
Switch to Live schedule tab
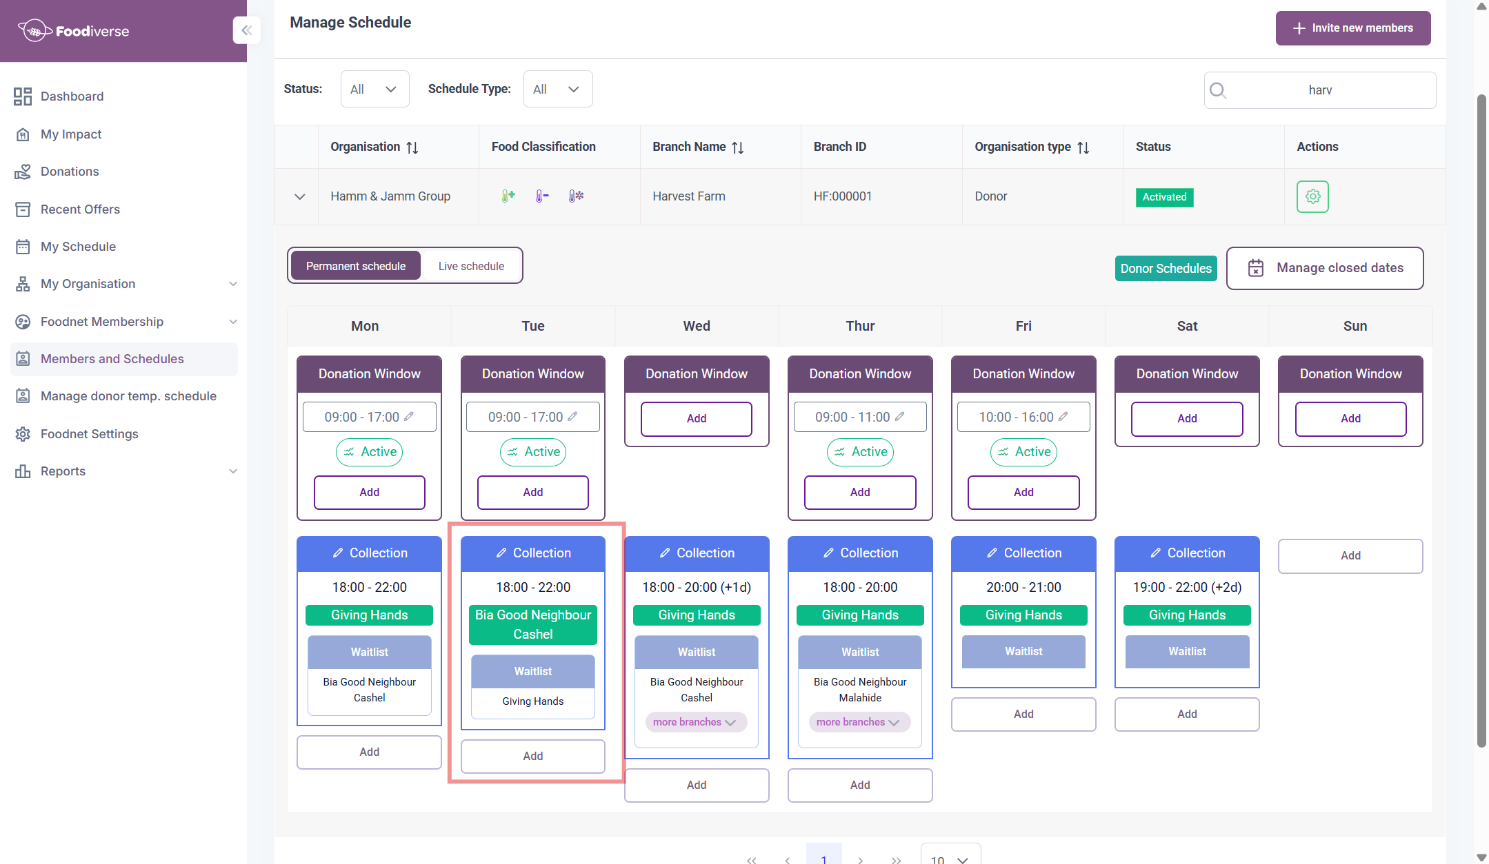(471, 266)
